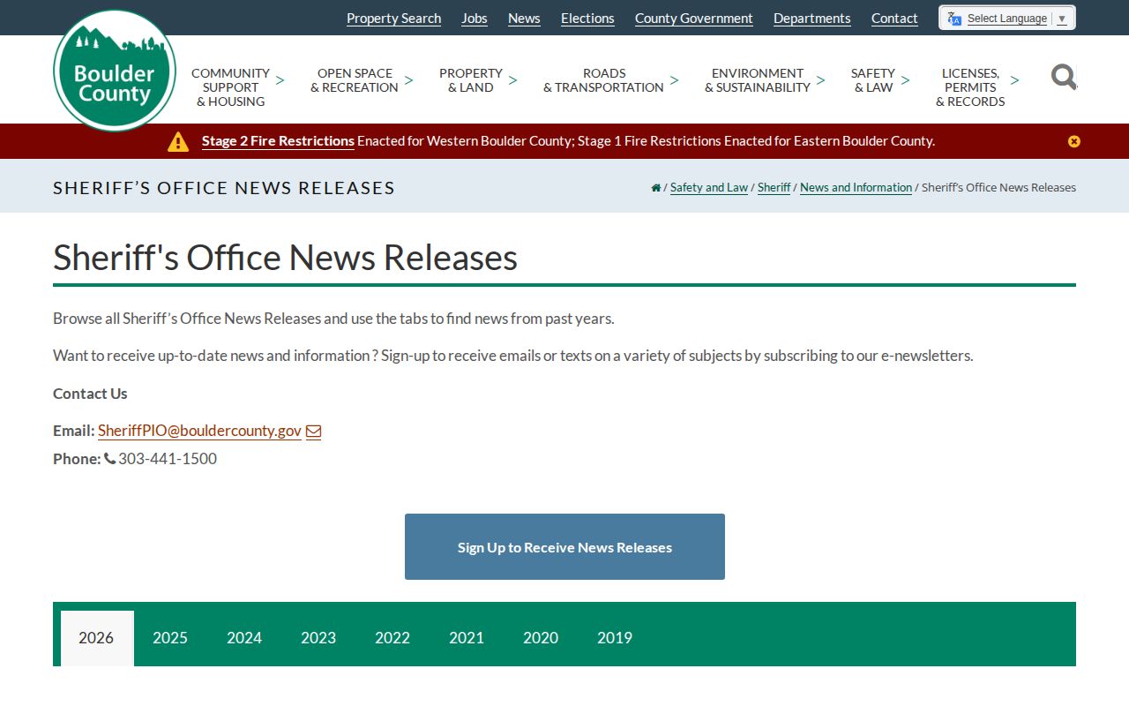Open News and Information breadcrumb
The height and width of the screenshot is (706, 1129).
[x=856, y=187]
